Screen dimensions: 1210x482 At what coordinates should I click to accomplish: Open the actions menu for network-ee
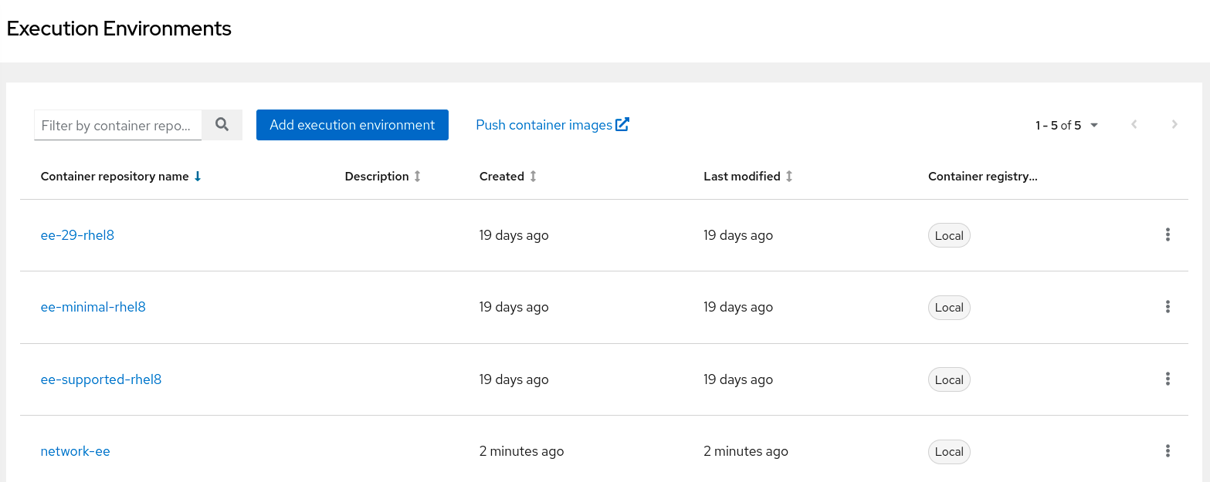(x=1168, y=450)
